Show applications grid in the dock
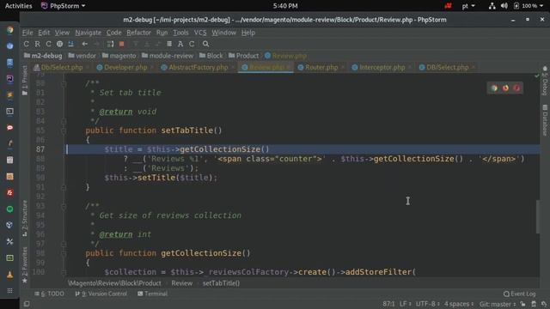Viewport: 550px width, 309px height. tap(9, 290)
